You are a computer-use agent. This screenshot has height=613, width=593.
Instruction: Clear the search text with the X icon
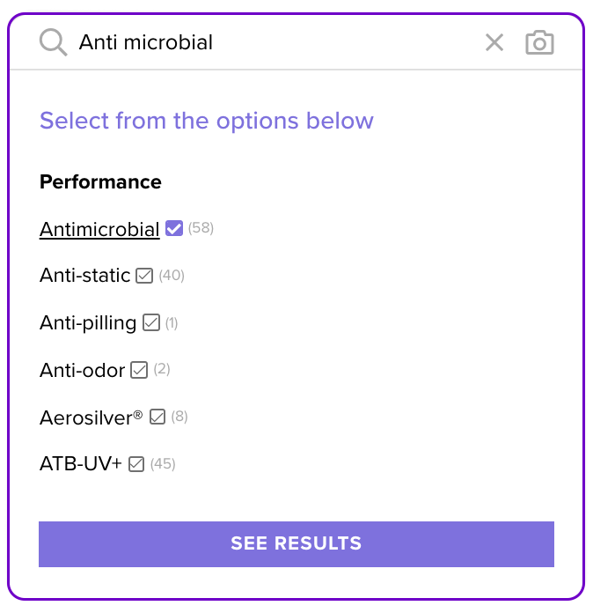[x=494, y=42]
